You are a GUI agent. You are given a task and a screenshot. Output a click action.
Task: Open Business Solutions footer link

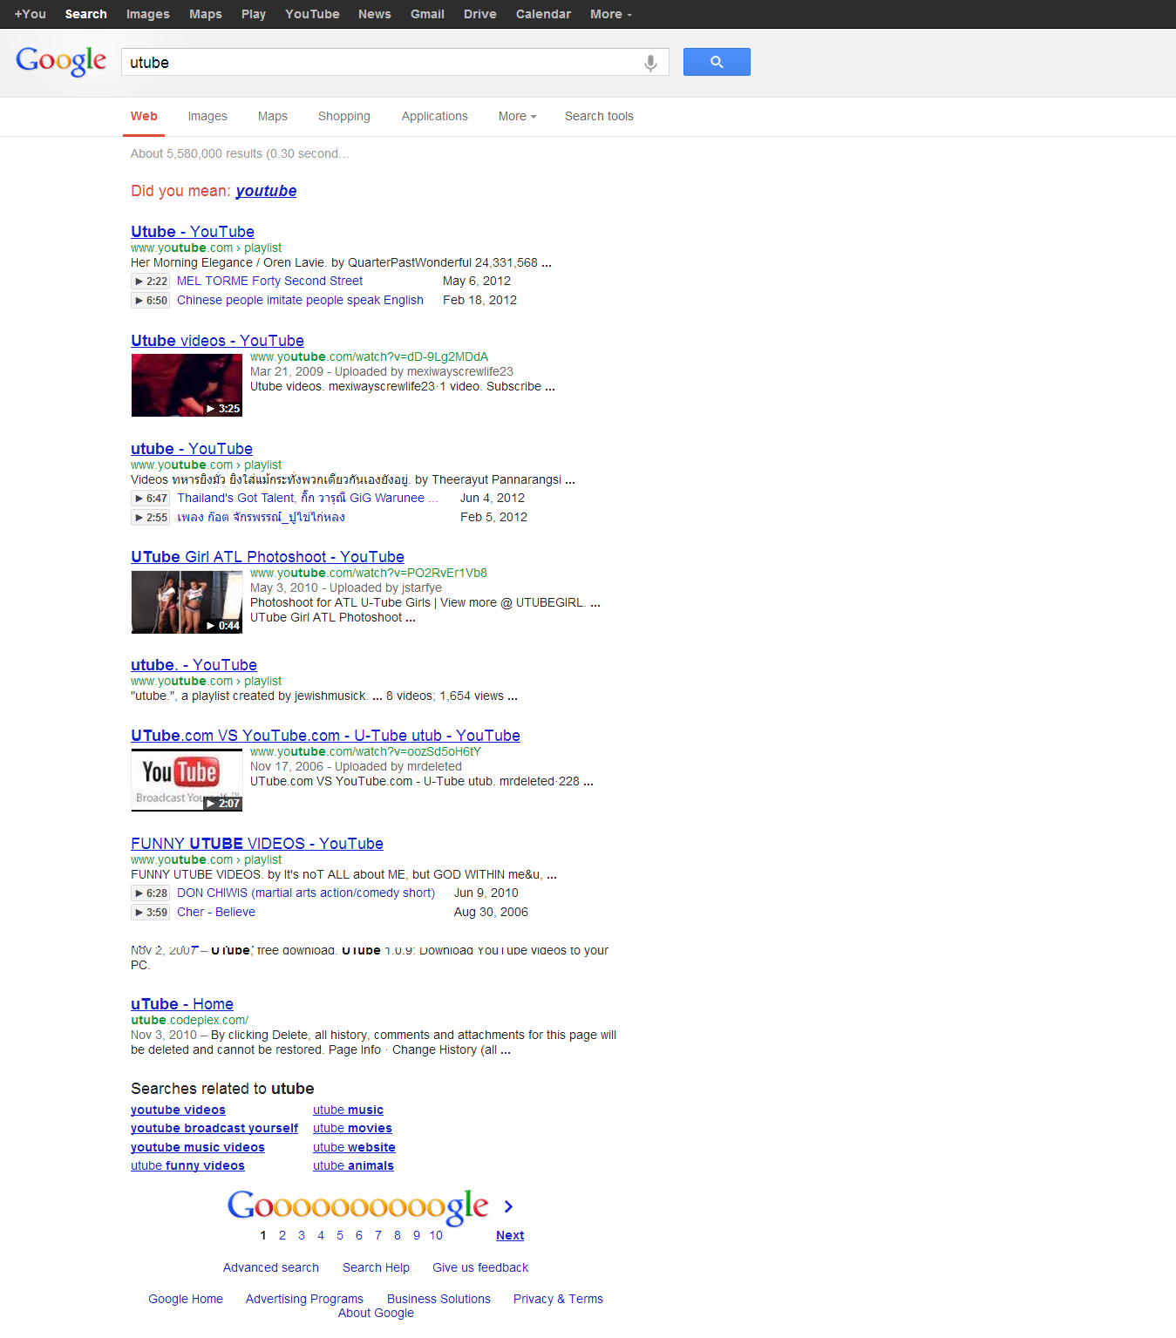[x=438, y=1299]
